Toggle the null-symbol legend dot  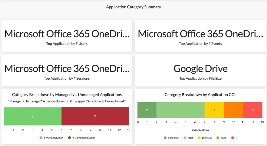click(233, 138)
